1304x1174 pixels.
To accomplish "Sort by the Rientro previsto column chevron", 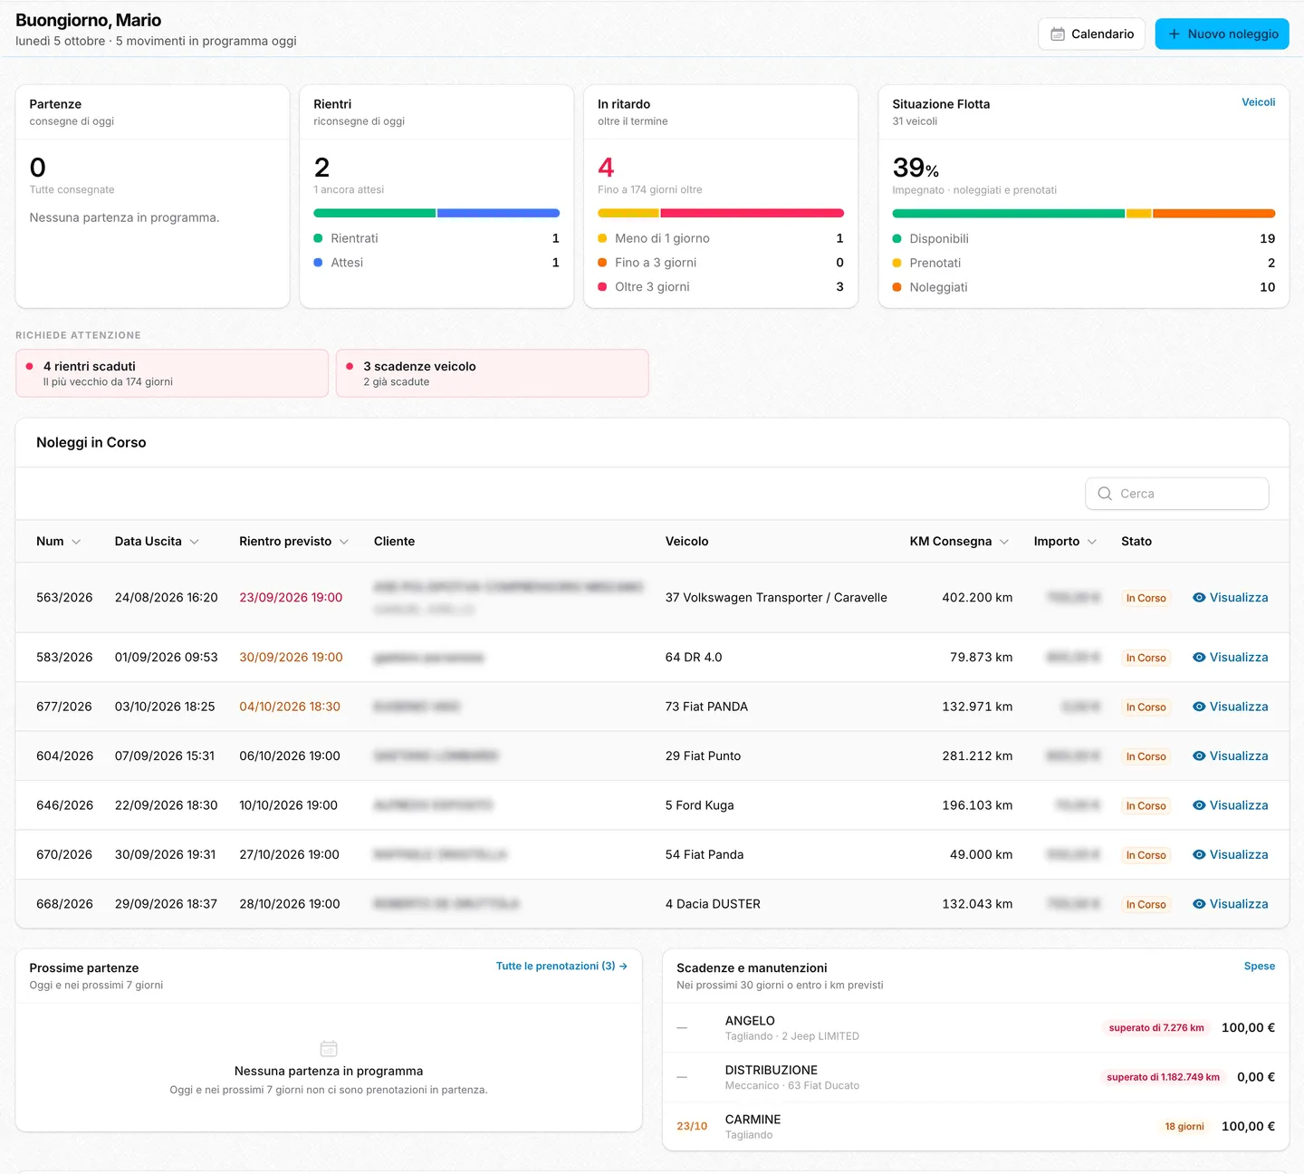I will tap(344, 542).
